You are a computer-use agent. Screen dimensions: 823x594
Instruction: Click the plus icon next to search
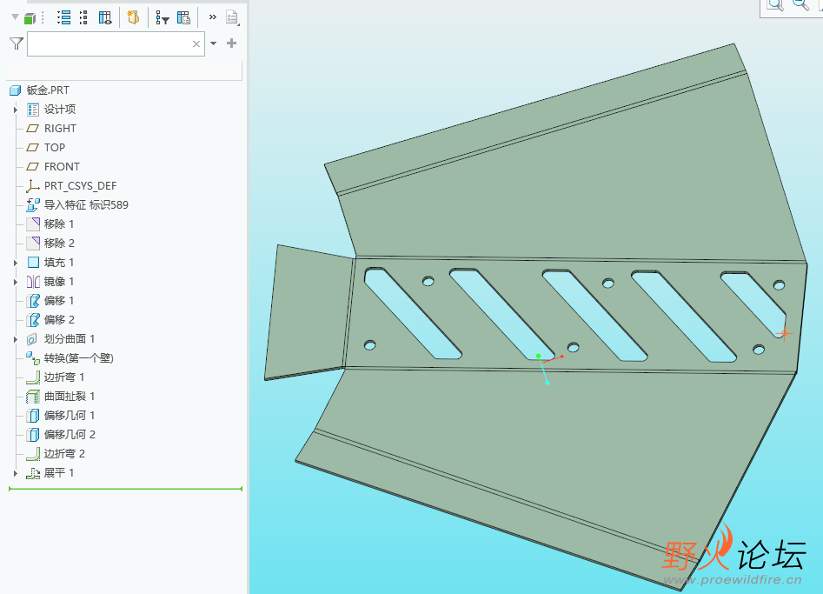231,43
